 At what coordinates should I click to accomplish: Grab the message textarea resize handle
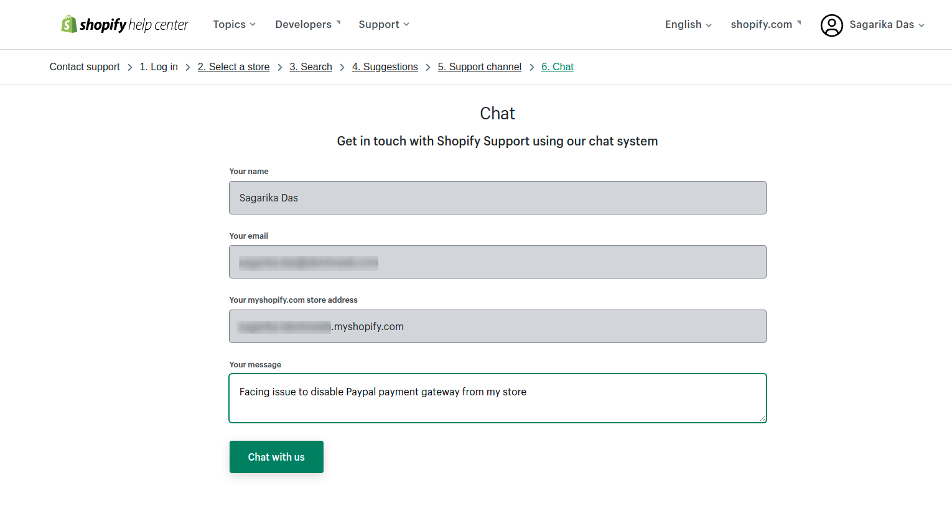(x=762, y=418)
